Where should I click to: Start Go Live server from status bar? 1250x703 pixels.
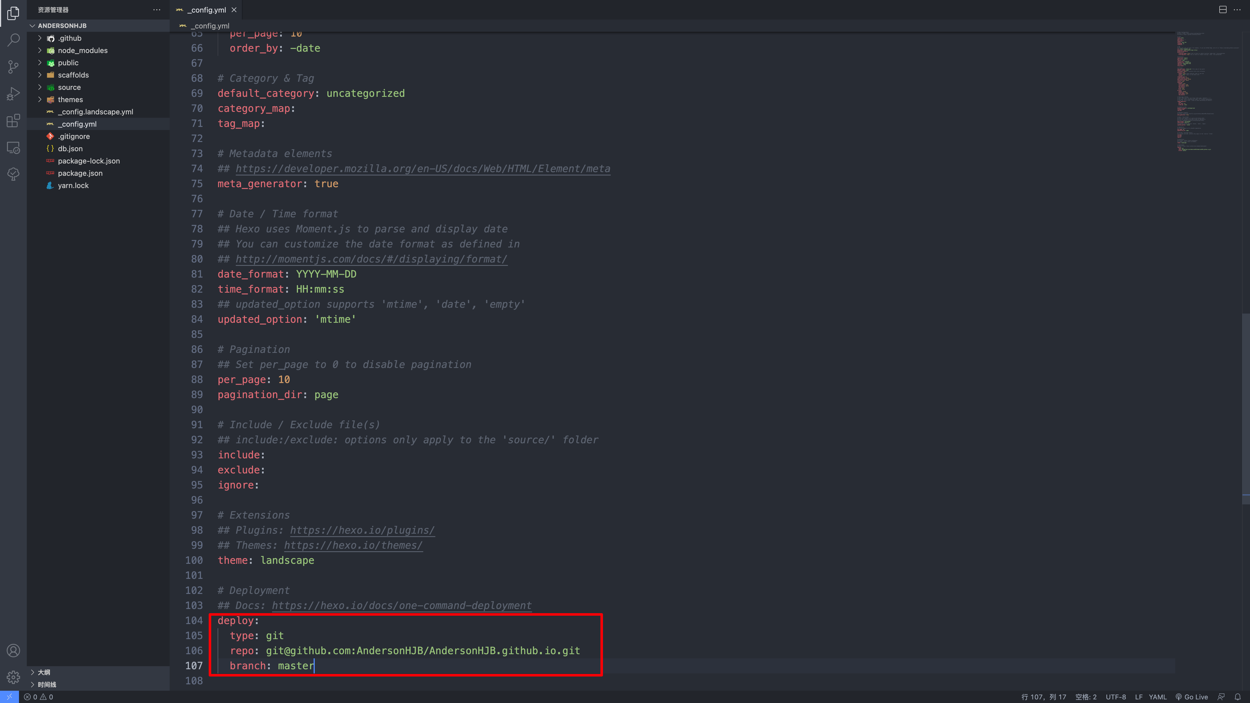pyautogui.click(x=1191, y=697)
